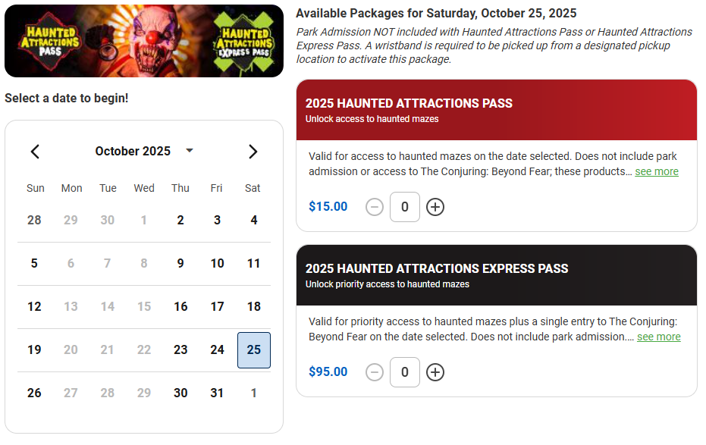
Task: Expand 'see more' for Haunted Attractions Pass
Action: pos(657,171)
